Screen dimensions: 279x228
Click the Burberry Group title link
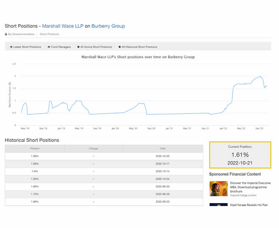click(108, 26)
